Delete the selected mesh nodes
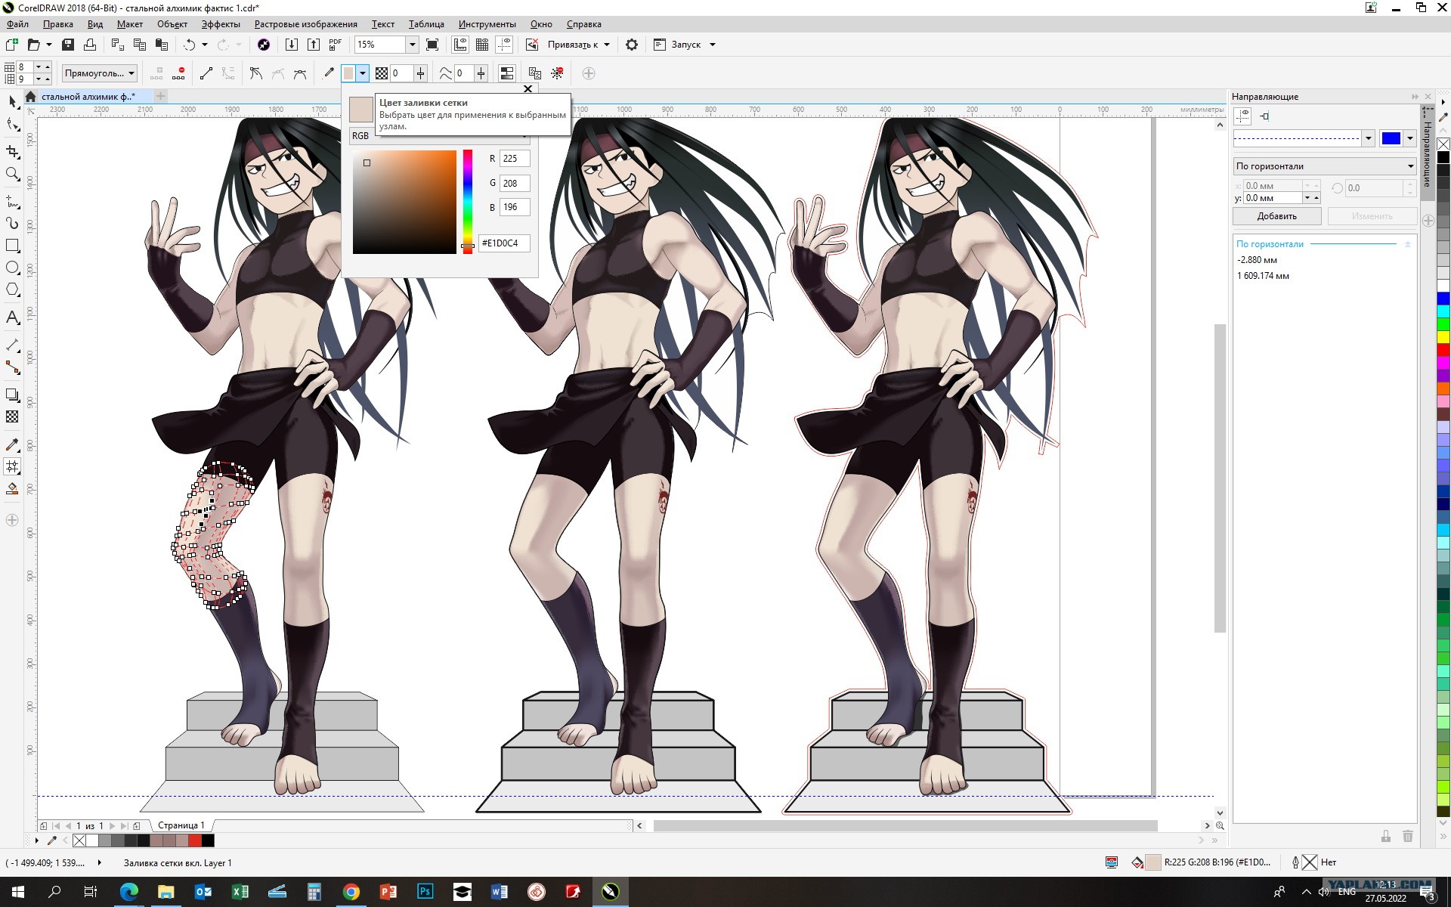Screen dimensions: 1451x907 179,73
